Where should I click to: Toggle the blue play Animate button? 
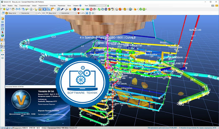(x=45, y=9)
